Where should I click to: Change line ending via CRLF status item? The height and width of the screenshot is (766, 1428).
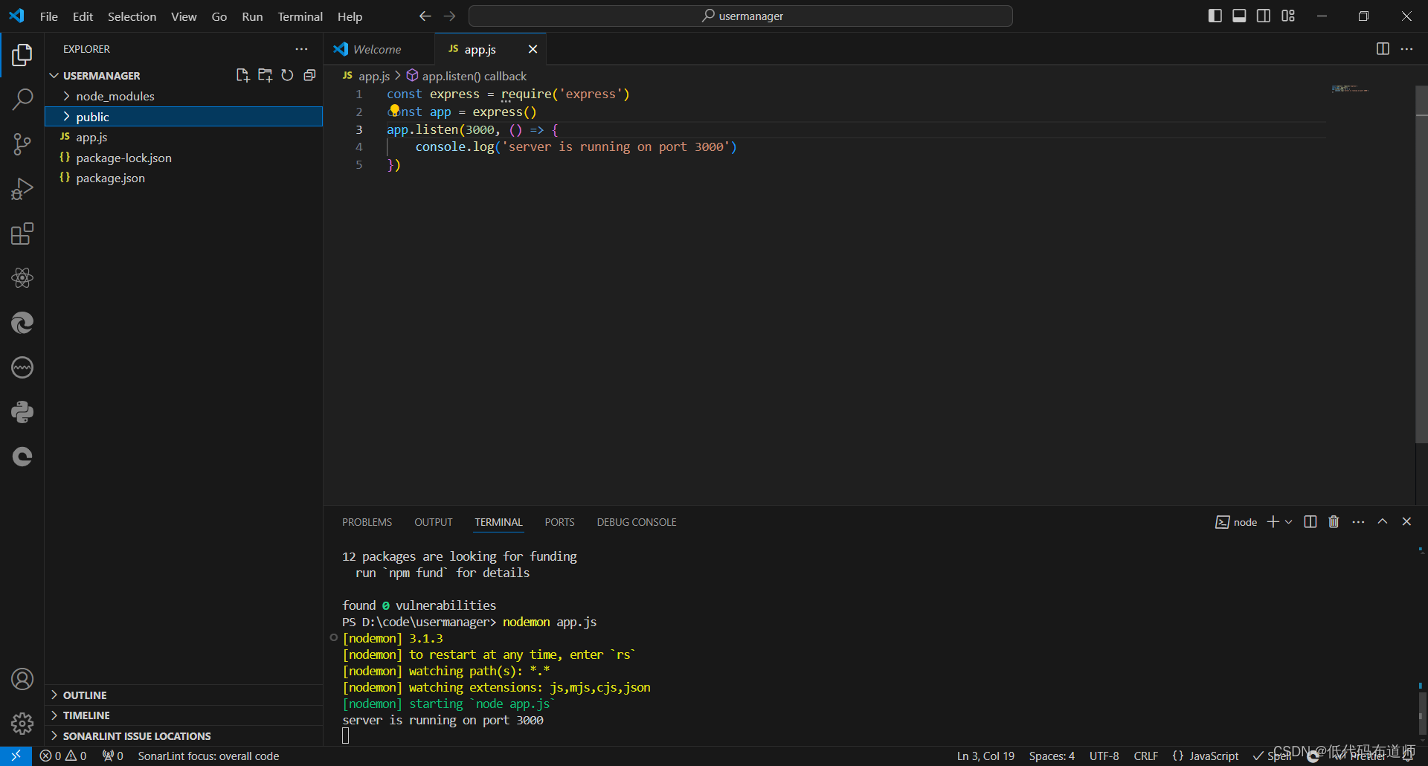[1146, 756]
